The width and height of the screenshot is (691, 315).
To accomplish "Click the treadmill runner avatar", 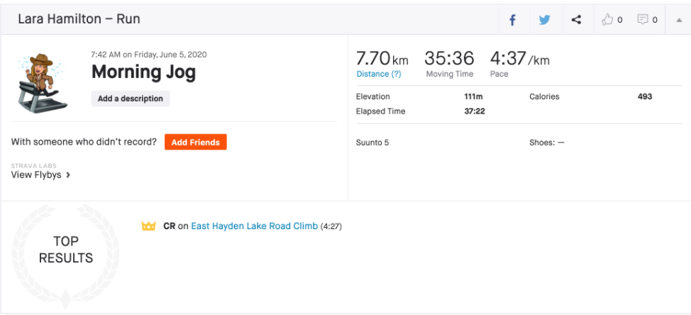I will (x=42, y=83).
